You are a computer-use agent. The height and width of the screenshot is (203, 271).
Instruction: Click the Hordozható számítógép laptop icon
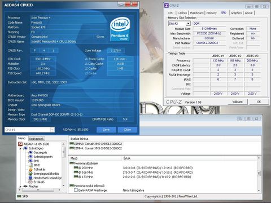coord(30,178)
